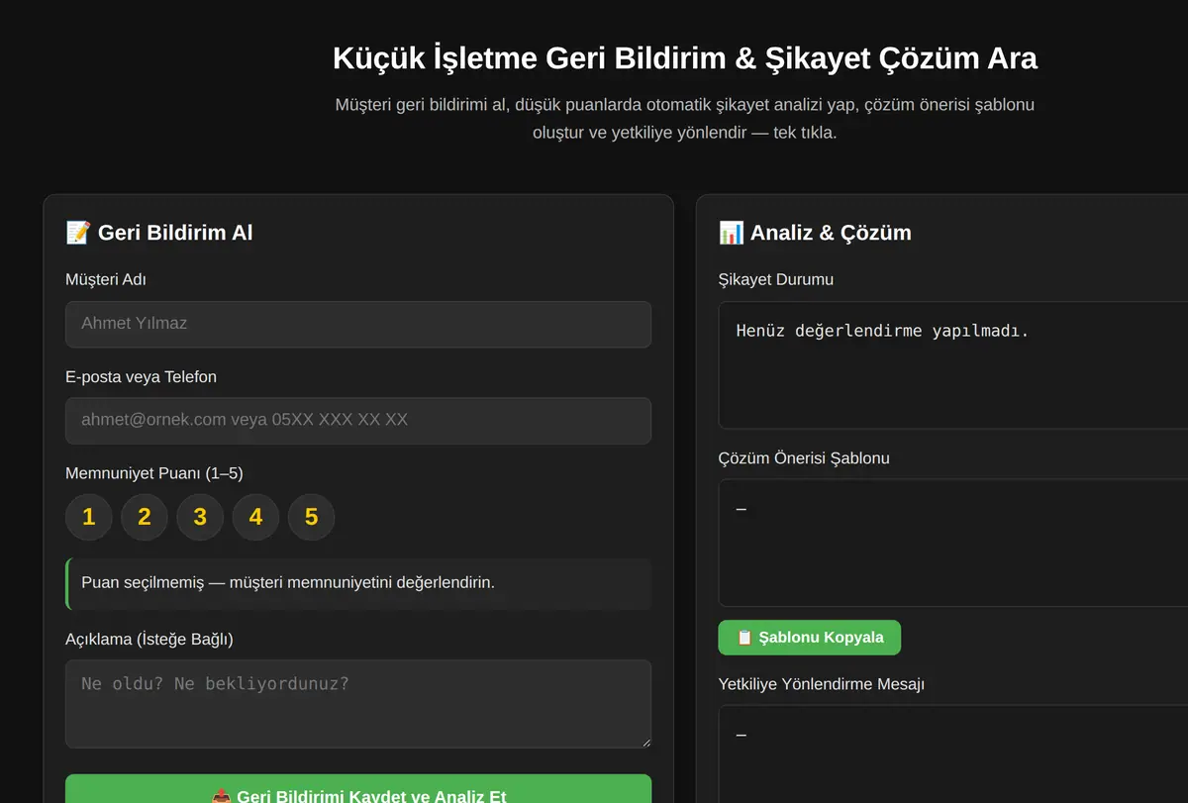The width and height of the screenshot is (1188, 803).
Task: Click the Çözüm Önerisi Şablonu box
Action: click(x=953, y=543)
